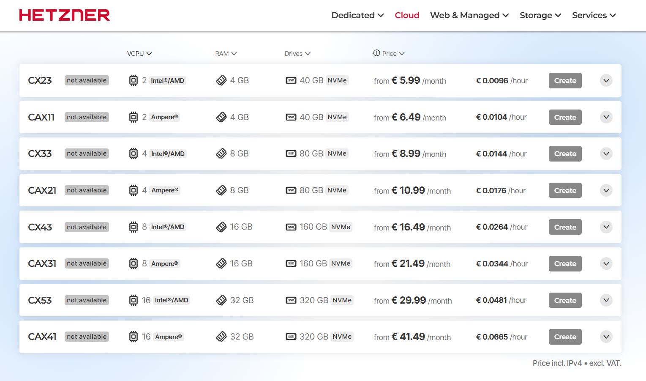Expand the CX43 plan details
646x381 pixels.
tap(606, 227)
